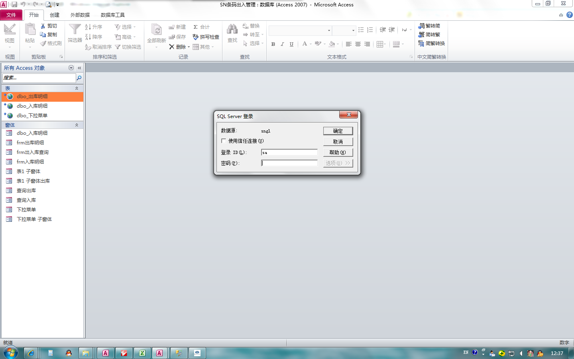The image size is (574, 359).
Task: Click the 登录 ID input field
Action: [289, 152]
